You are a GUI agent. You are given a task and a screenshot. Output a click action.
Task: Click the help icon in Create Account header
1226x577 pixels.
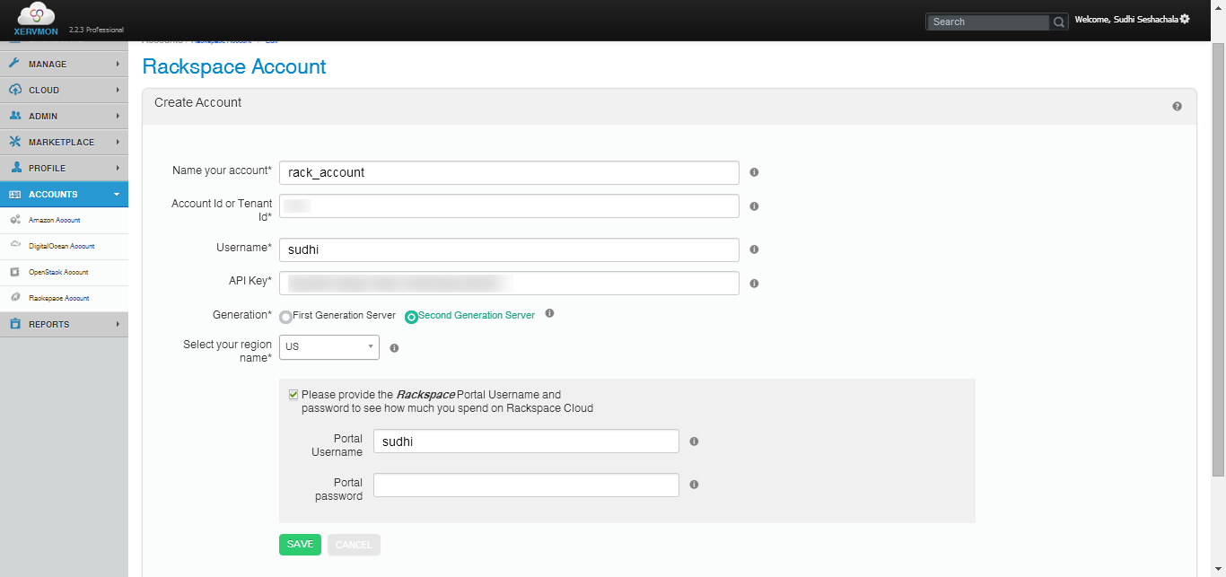pyautogui.click(x=1177, y=106)
